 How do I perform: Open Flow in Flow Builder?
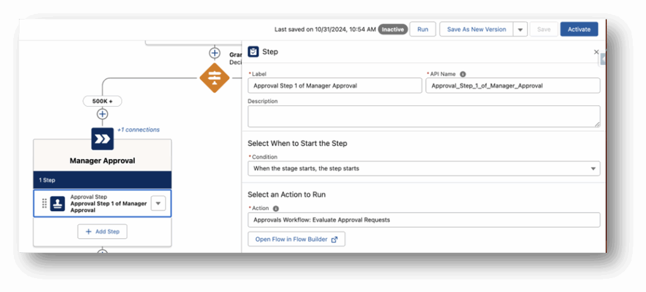click(x=297, y=239)
